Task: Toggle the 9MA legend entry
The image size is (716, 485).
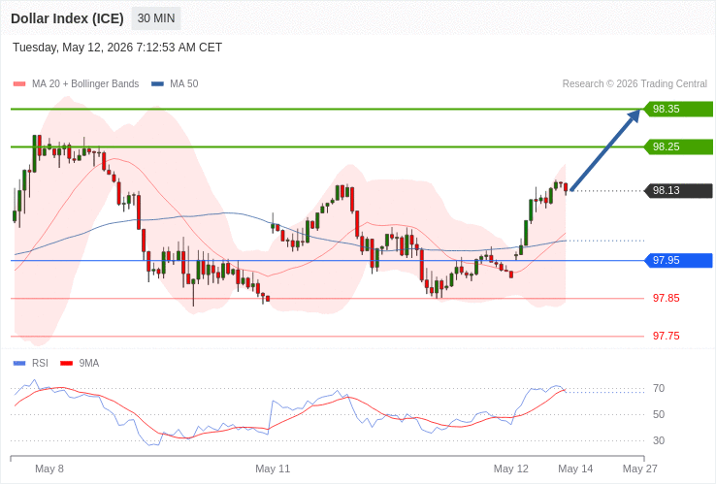Action: point(80,363)
